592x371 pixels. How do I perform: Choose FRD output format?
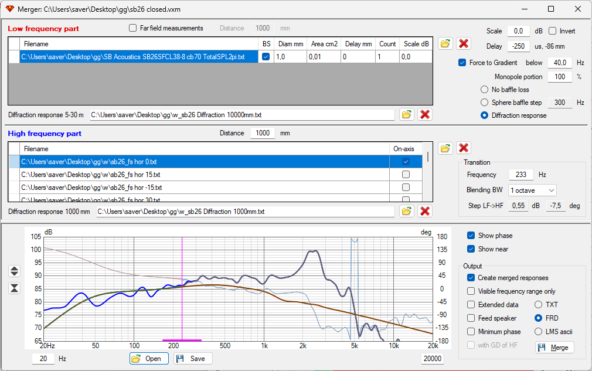[539, 318]
